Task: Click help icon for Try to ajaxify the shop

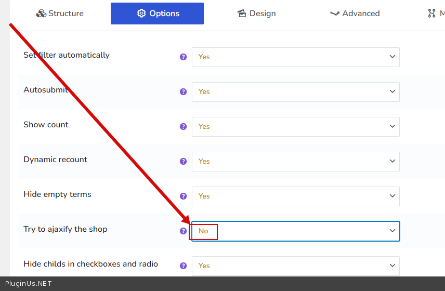Action: 183,231
